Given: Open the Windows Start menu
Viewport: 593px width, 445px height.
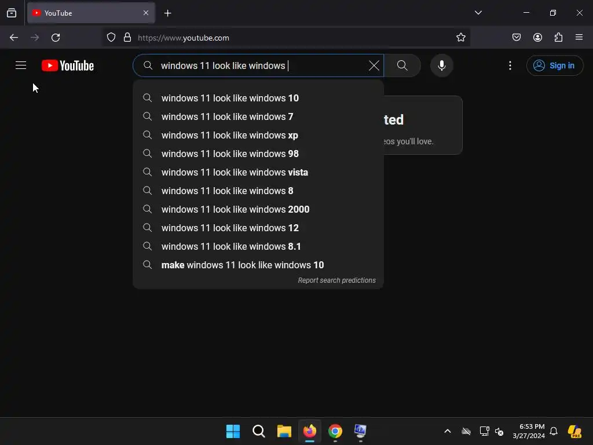Looking at the screenshot, I should tap(233, 431).
